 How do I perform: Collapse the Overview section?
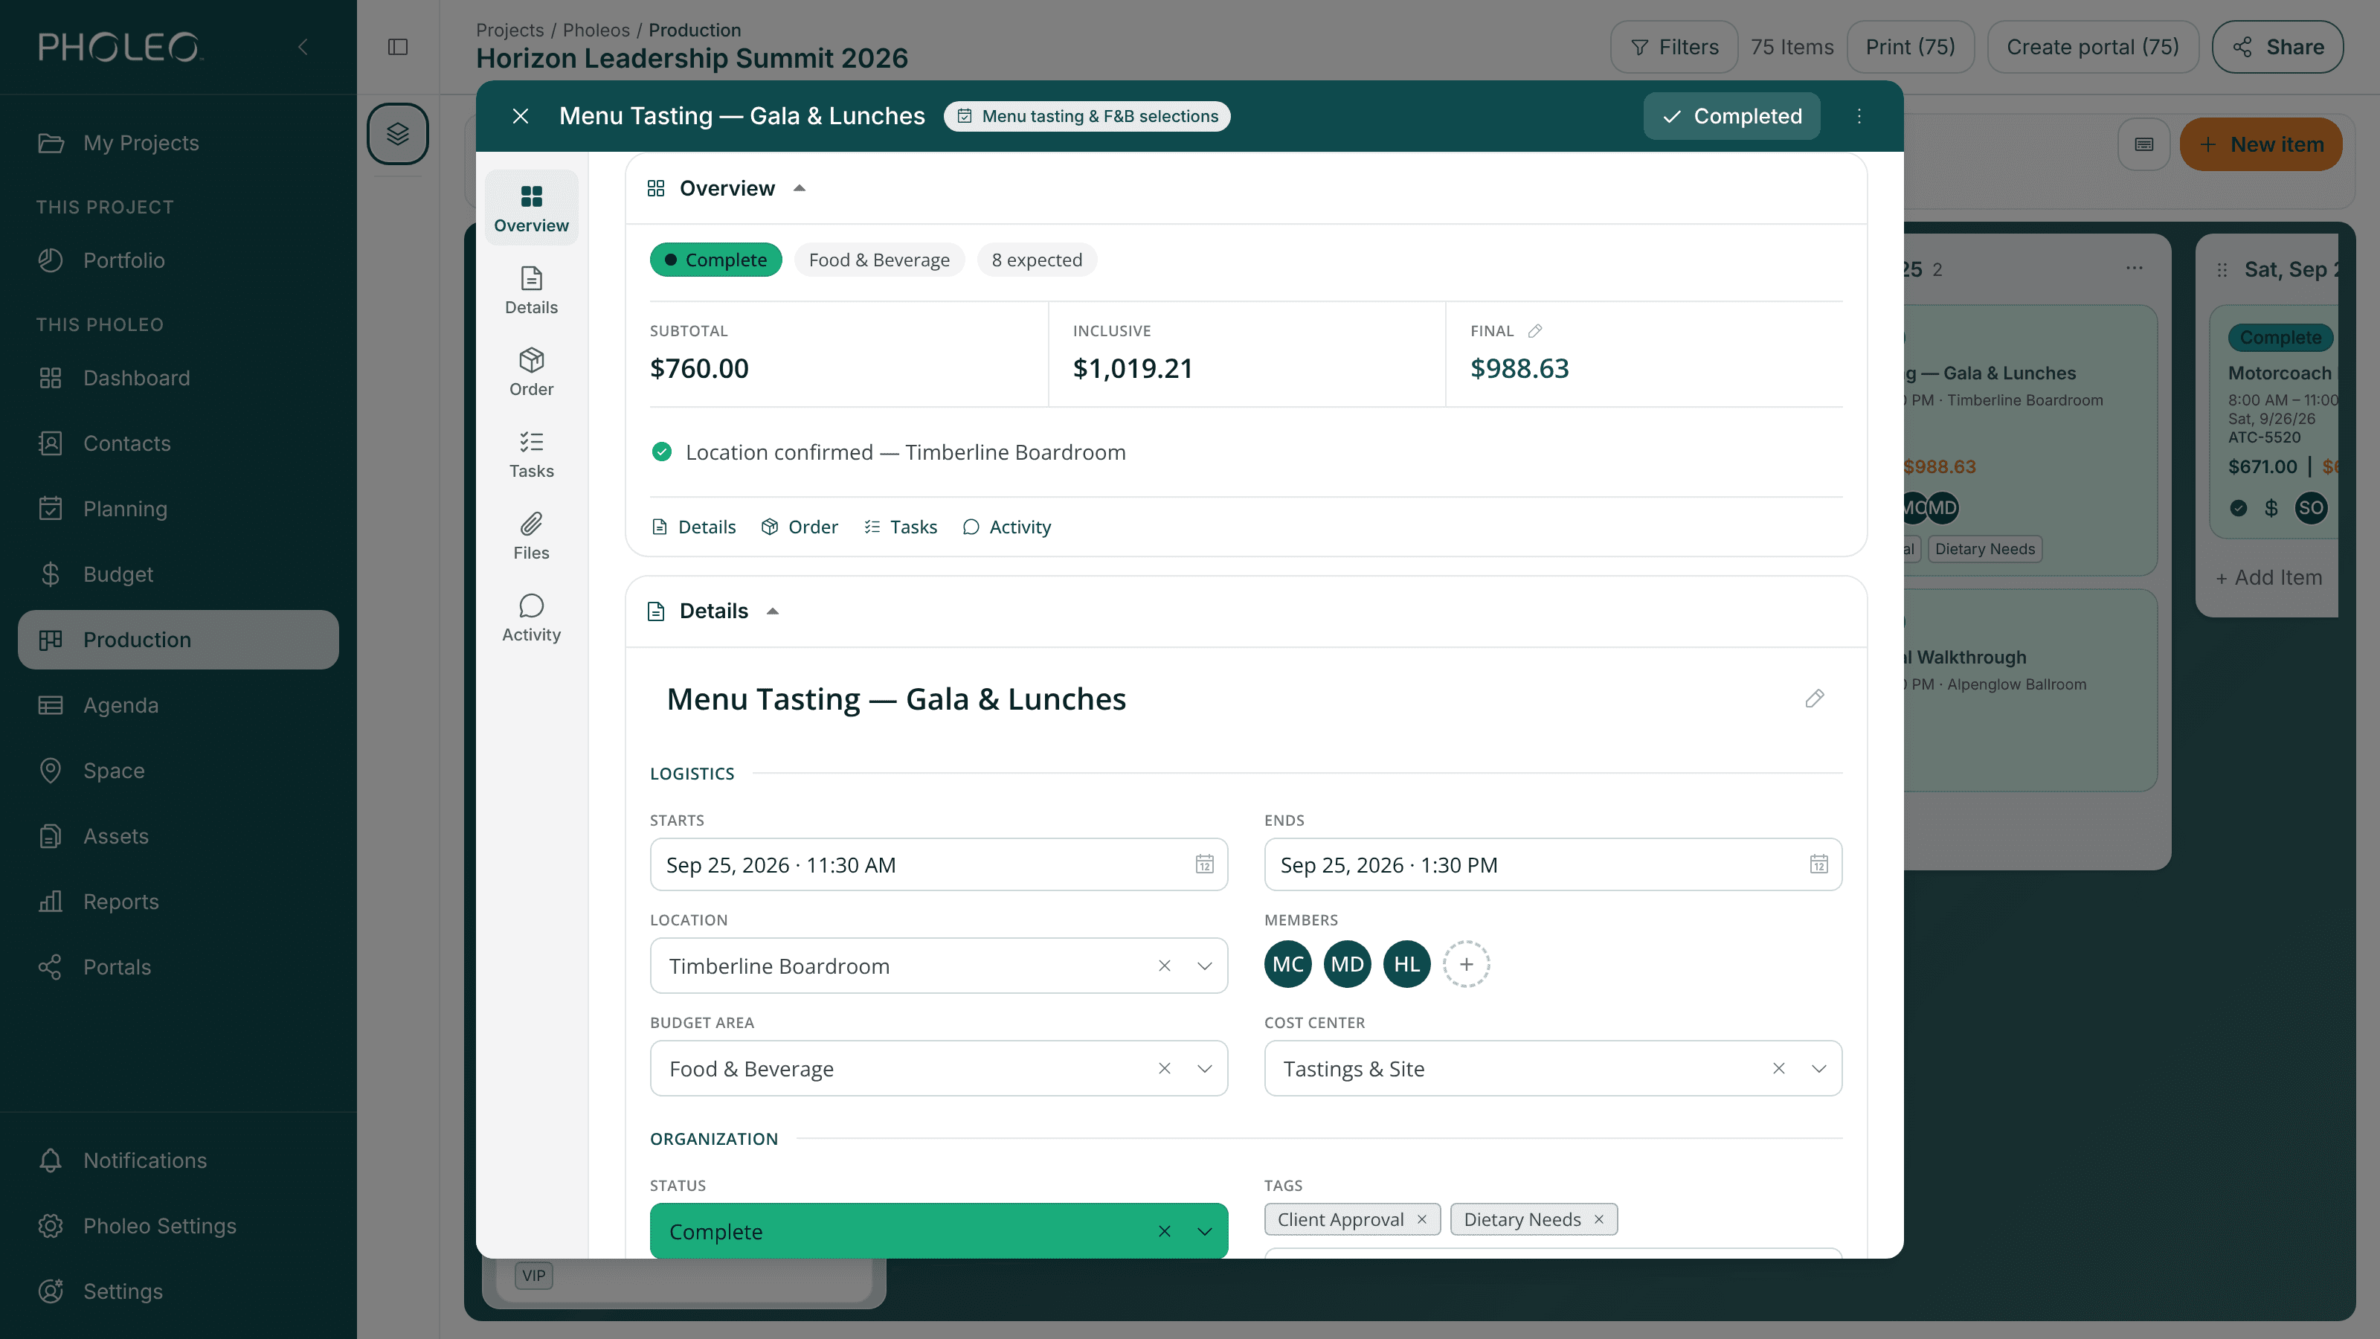800,188
